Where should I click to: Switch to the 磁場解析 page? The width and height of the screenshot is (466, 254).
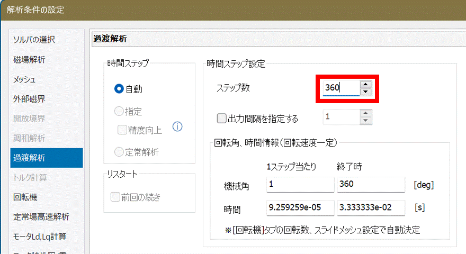(29, 59)
